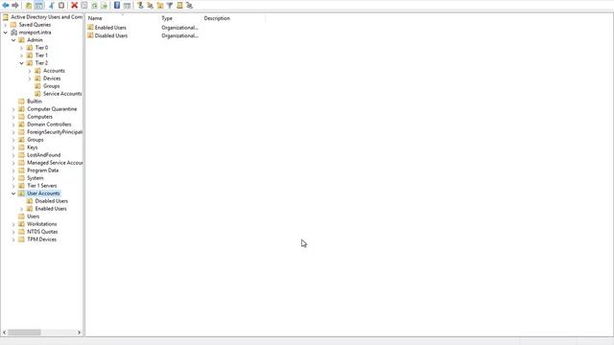Click the Refresh toolbar icon
This screenshot has width=614, height=345.
pos(94,6)
